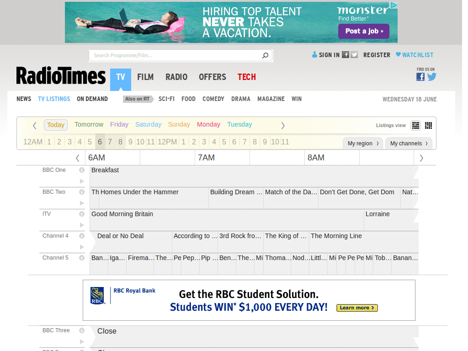Screen dimensions: 468x351
Task: Click Post a job on Monster ad
Action: point(364,31)
